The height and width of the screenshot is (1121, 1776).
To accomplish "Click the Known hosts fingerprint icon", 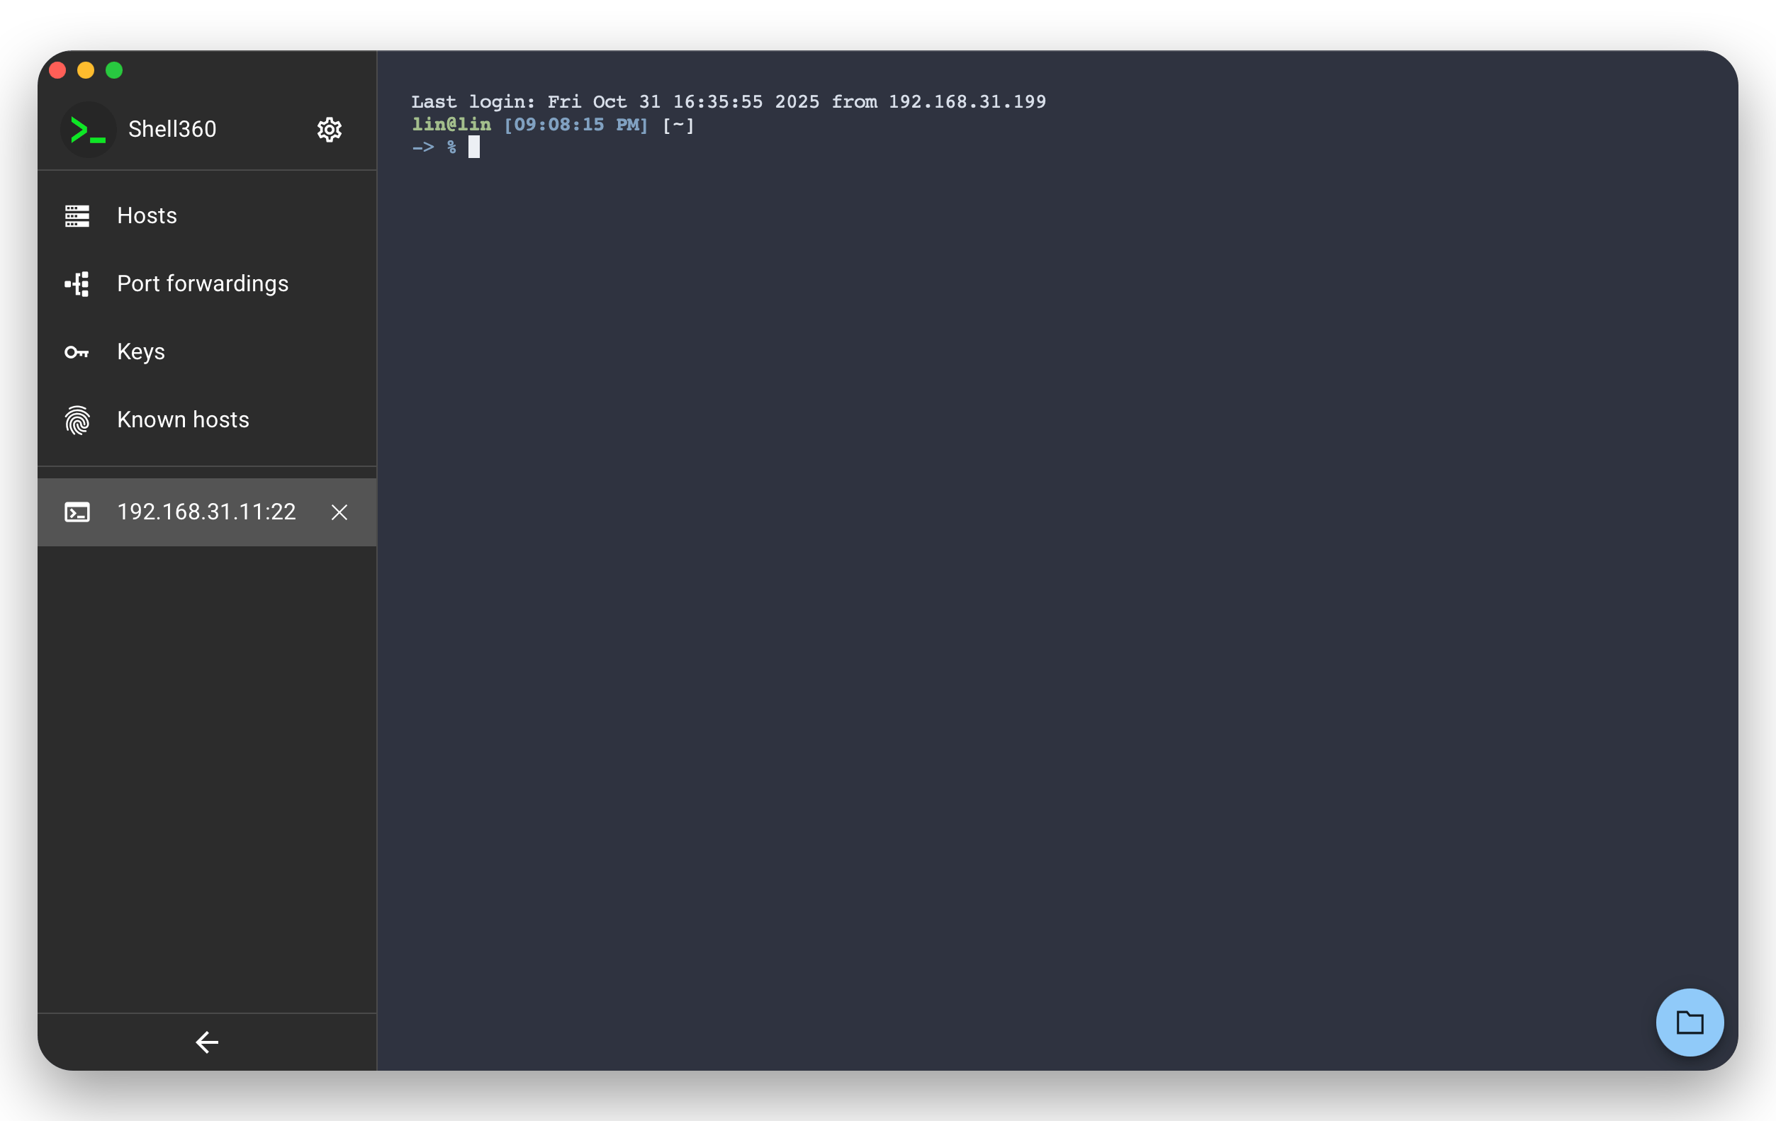I will (77, 420).
